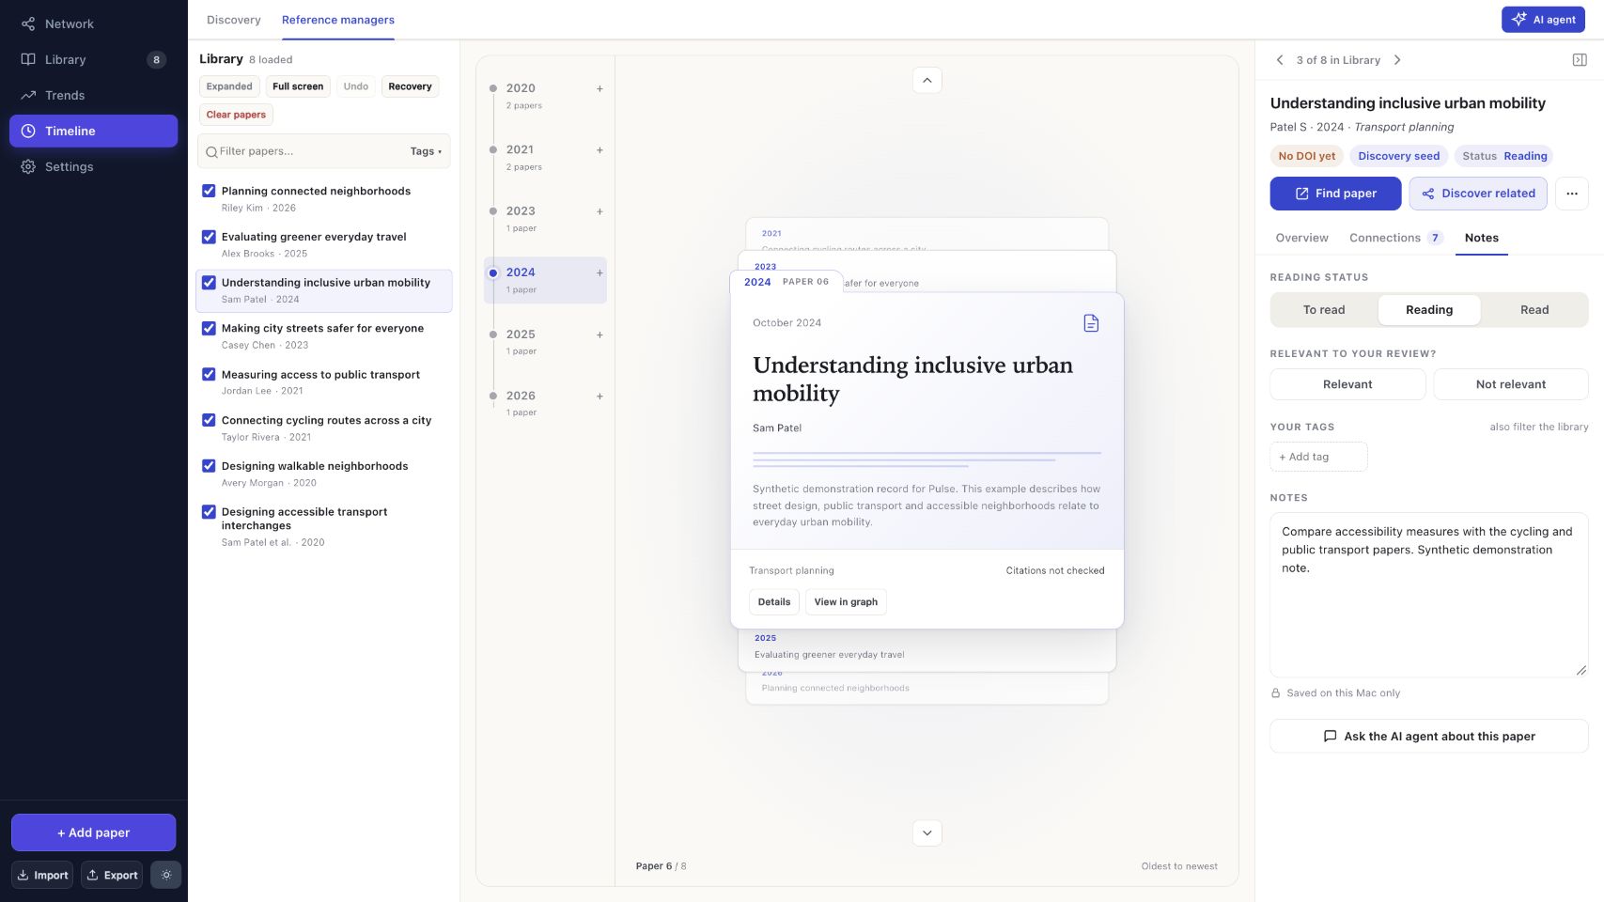
Task: Click Find paper button
Action: pos(1335,194)
